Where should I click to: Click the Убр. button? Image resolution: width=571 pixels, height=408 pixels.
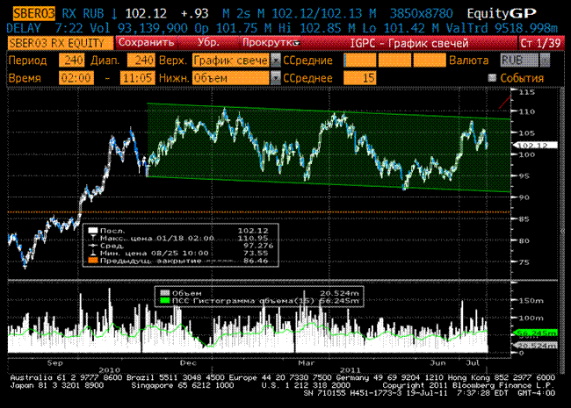[208, 42]
